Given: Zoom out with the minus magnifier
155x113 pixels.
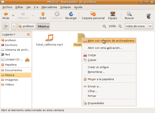Looking at the screenshot, I should [x=104, y=26].
